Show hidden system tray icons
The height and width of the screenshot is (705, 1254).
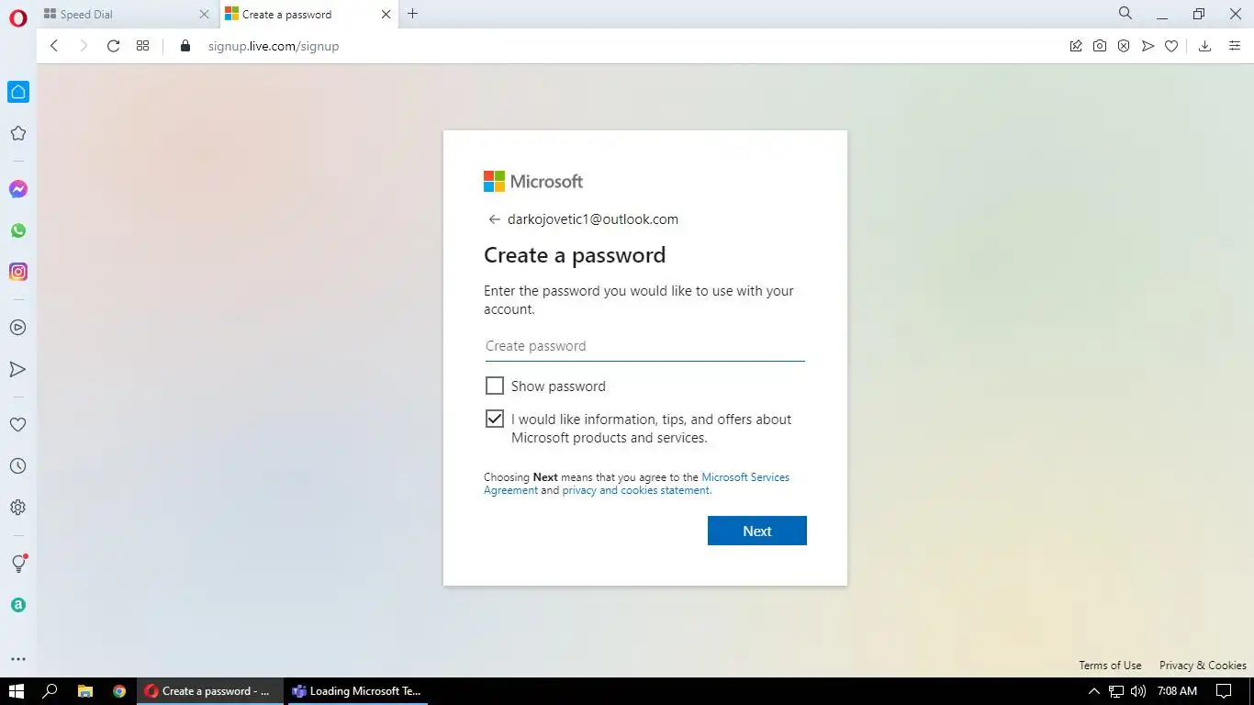click(1093, 691)
